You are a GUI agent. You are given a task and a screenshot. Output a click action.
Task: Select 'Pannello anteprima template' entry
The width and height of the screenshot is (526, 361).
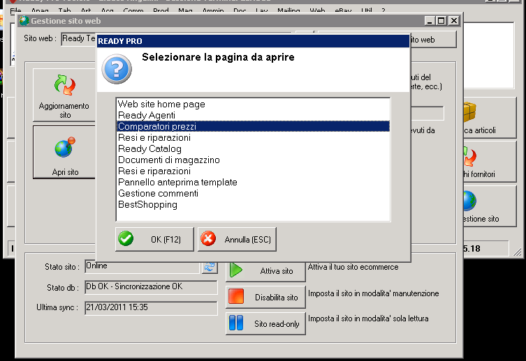point(253,182)
